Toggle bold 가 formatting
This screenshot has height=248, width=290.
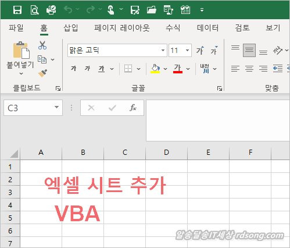pos(73,69)
